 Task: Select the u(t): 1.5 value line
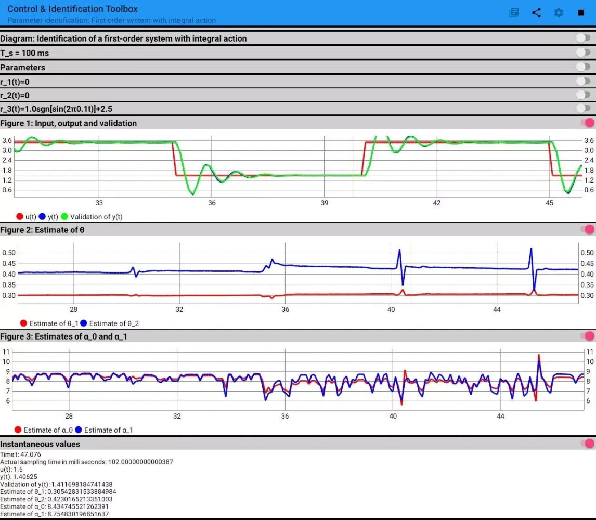pyautogui.click(x=11, y=470)
